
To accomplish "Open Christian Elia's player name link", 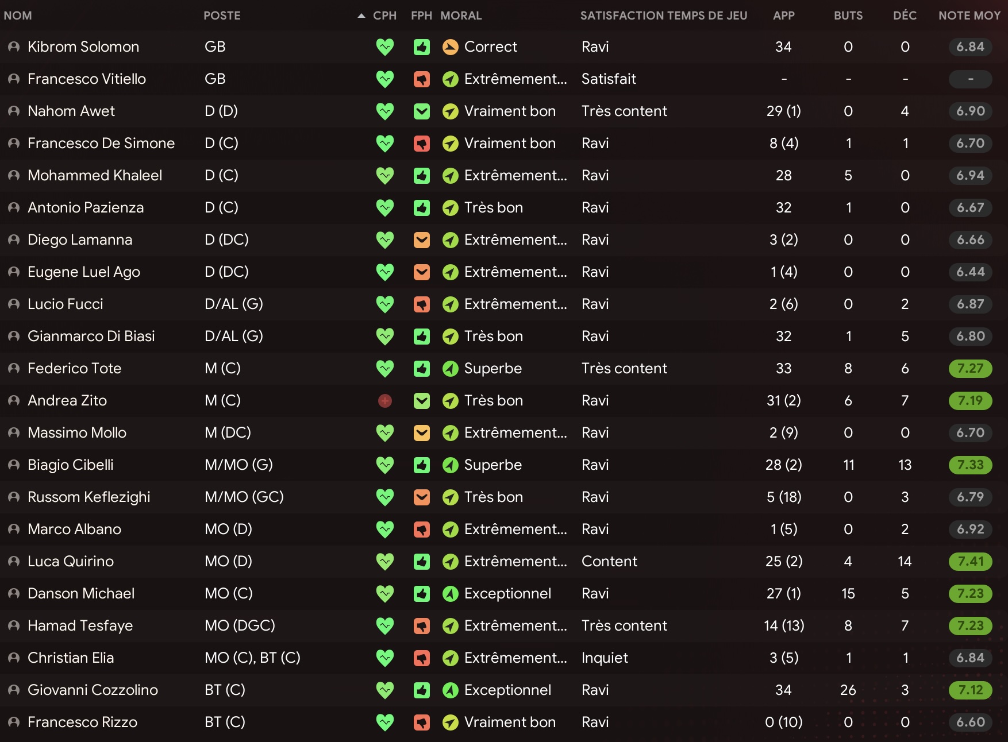I will pos(71,658).
